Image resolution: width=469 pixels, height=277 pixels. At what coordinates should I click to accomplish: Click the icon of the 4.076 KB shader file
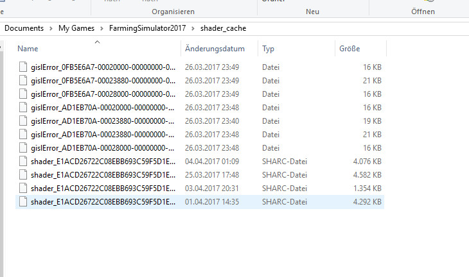(24, 161)
